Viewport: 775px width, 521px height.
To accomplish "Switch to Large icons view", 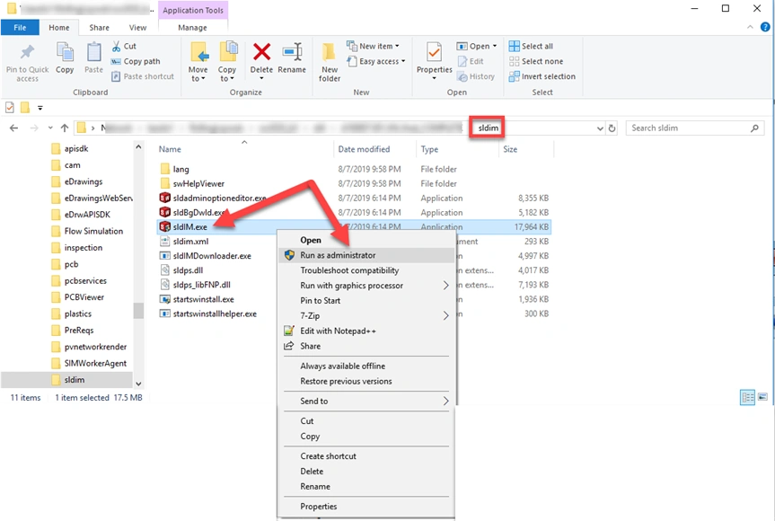I will point(762,397).
